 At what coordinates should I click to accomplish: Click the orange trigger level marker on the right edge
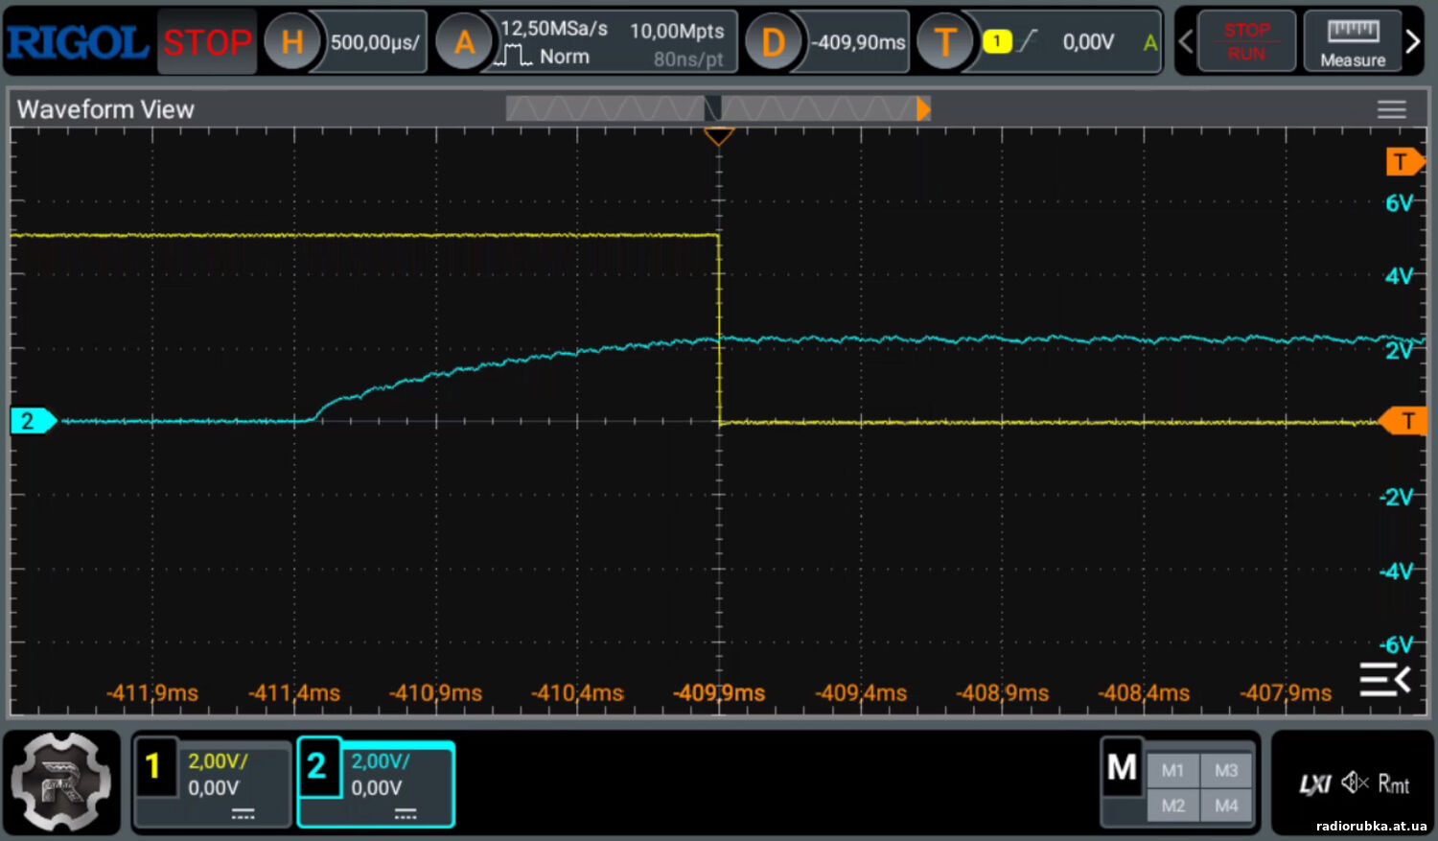click(1404, 421)
